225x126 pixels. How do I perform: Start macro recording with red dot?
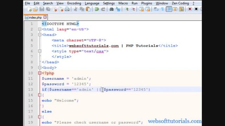190,9
